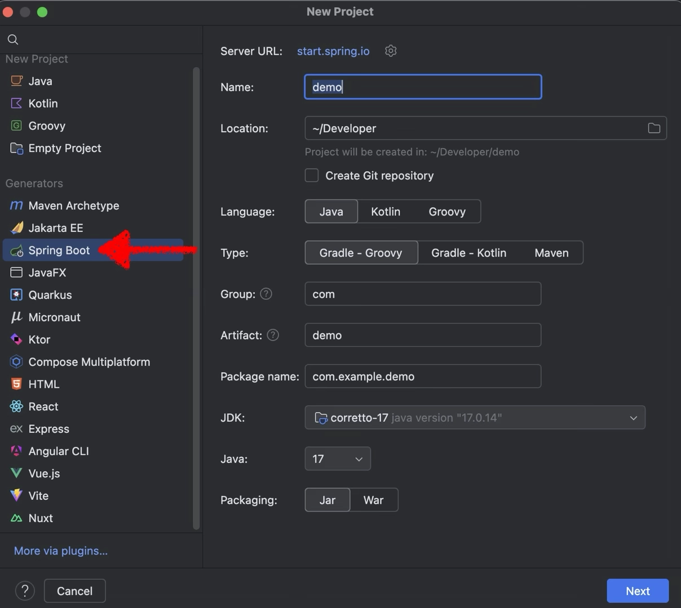
Task: Click the Empty Project folder icon
Action: point(17,148)
